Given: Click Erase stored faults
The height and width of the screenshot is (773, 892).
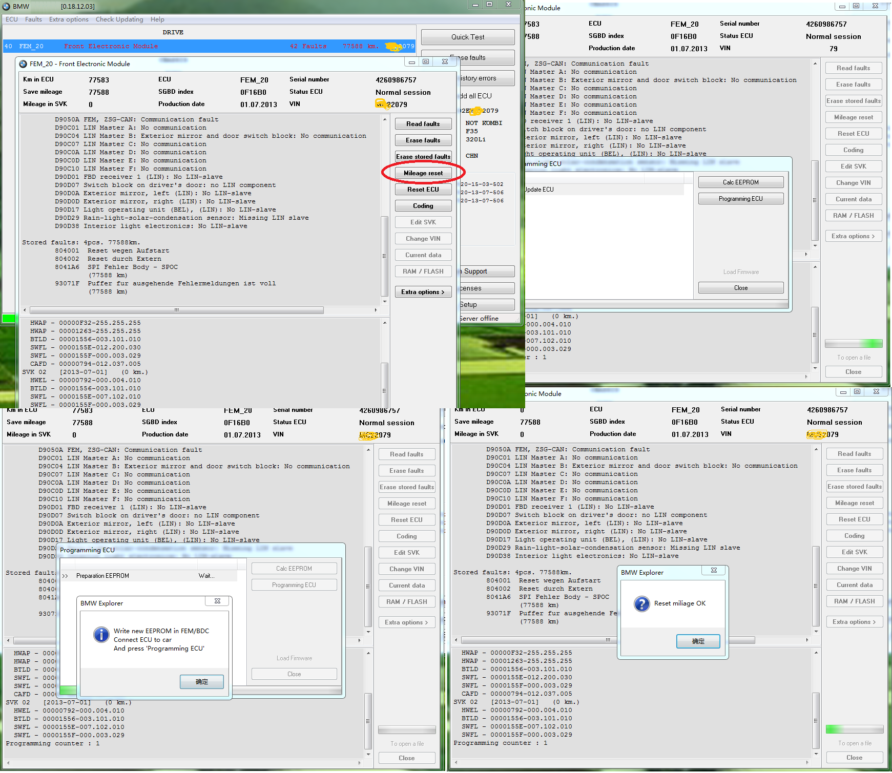Looking at the screenshot, I should (x=423, y=156).
